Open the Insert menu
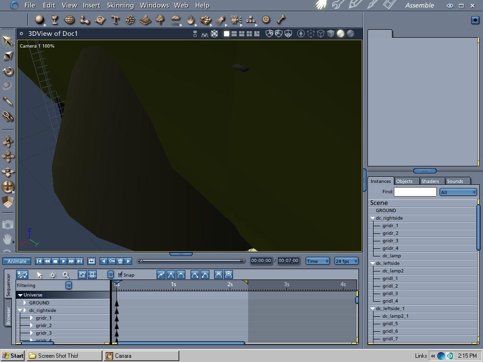This screenshot has width=483, height=362. [x=92, y=5]
